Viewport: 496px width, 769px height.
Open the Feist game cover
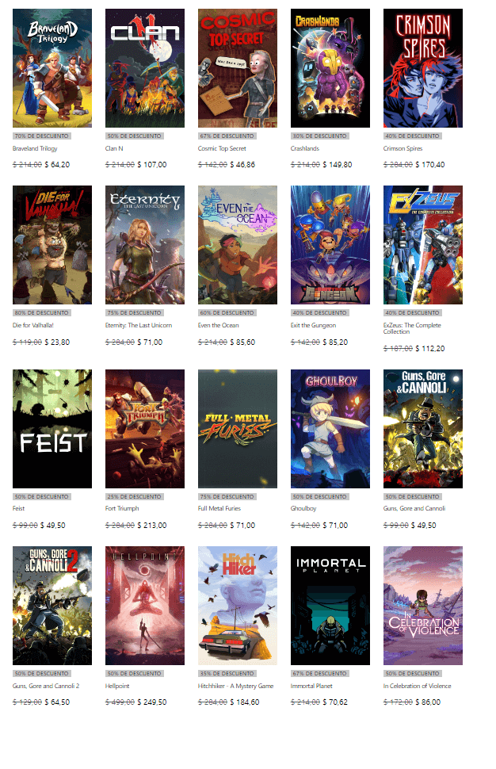point(52,429)
